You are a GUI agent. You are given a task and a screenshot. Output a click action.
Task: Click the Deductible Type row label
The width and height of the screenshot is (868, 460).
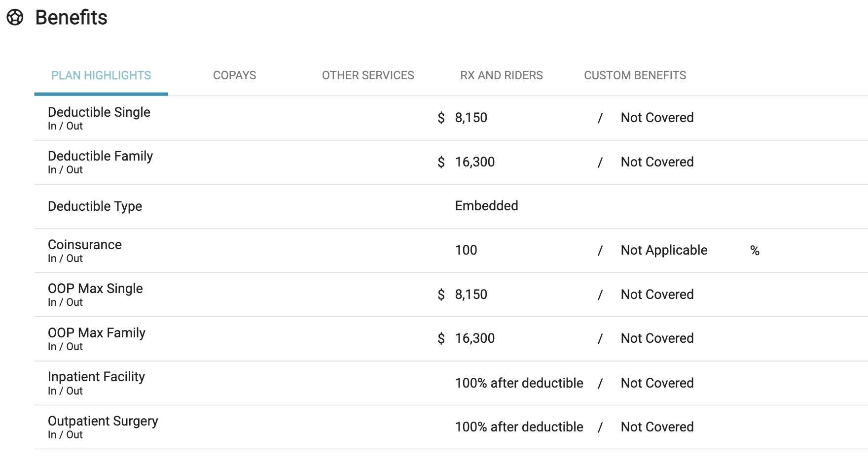point(95,206)
